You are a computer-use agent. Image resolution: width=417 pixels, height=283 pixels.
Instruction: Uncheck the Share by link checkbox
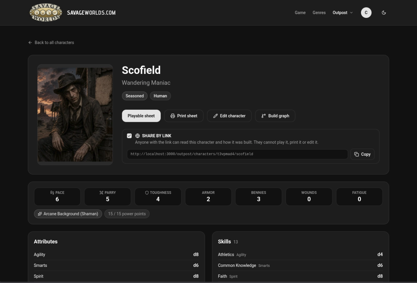[129, 136]
